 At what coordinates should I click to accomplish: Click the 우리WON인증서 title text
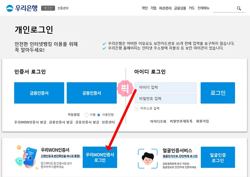55,150
